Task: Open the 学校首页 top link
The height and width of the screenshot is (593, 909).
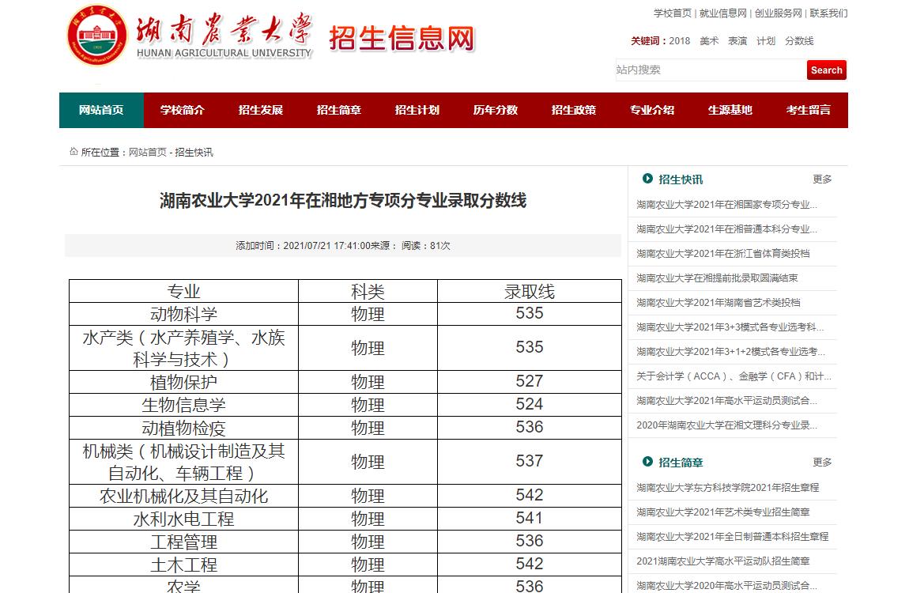Action: point(673,13)
